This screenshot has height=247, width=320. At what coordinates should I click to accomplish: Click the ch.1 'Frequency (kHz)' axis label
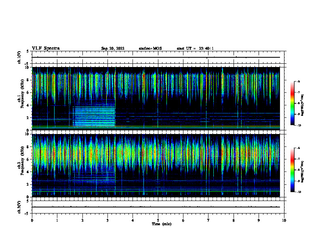point(22,94)
